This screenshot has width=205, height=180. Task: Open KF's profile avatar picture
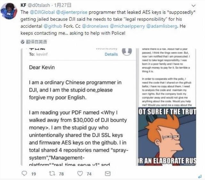9,11
